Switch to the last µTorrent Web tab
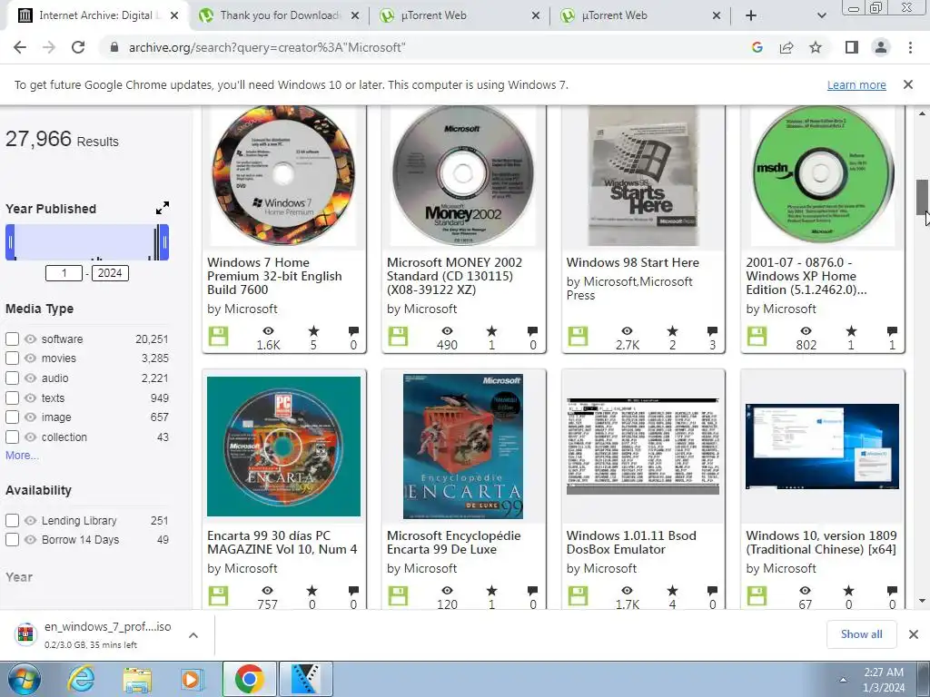Viewport: 930px width, 697px height. click(640, 15)
